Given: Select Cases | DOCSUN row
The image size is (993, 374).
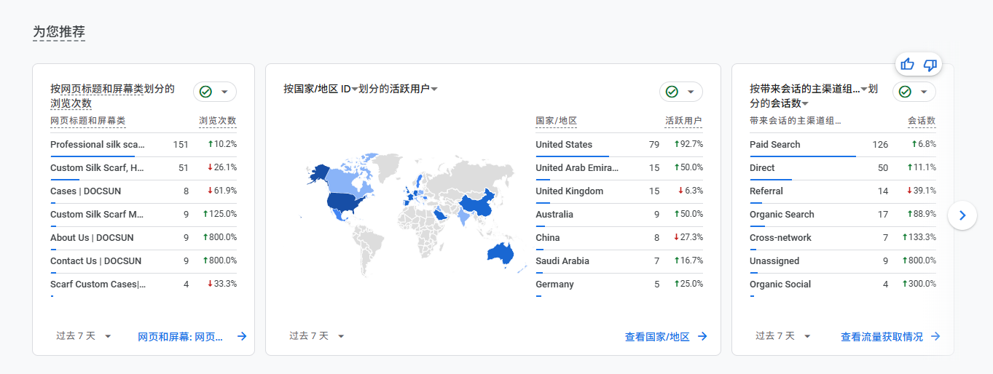Looking at the screenshot, I should (x=144, y=191).
